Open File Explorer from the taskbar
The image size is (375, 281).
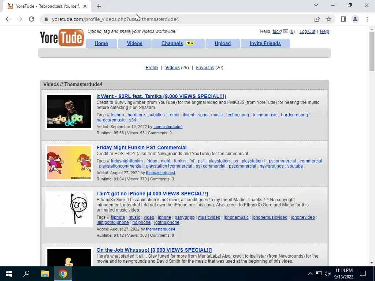(45, 274)
